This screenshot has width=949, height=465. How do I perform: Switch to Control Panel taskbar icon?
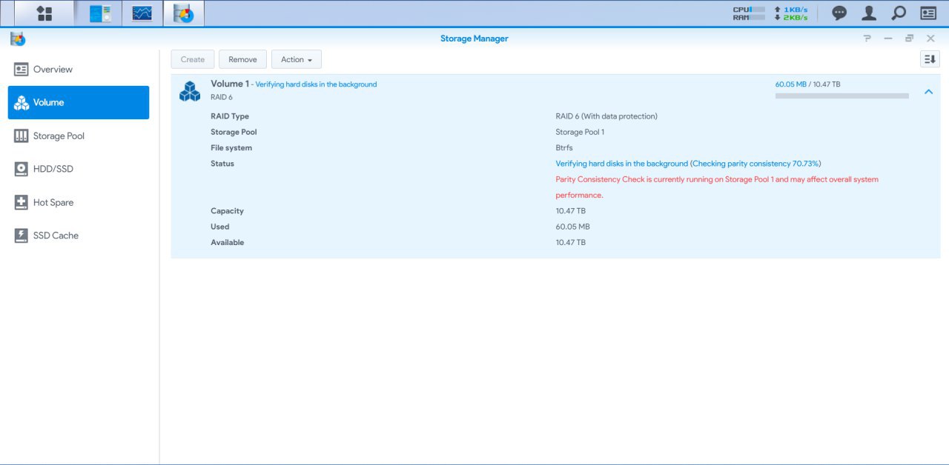[100, 13]
